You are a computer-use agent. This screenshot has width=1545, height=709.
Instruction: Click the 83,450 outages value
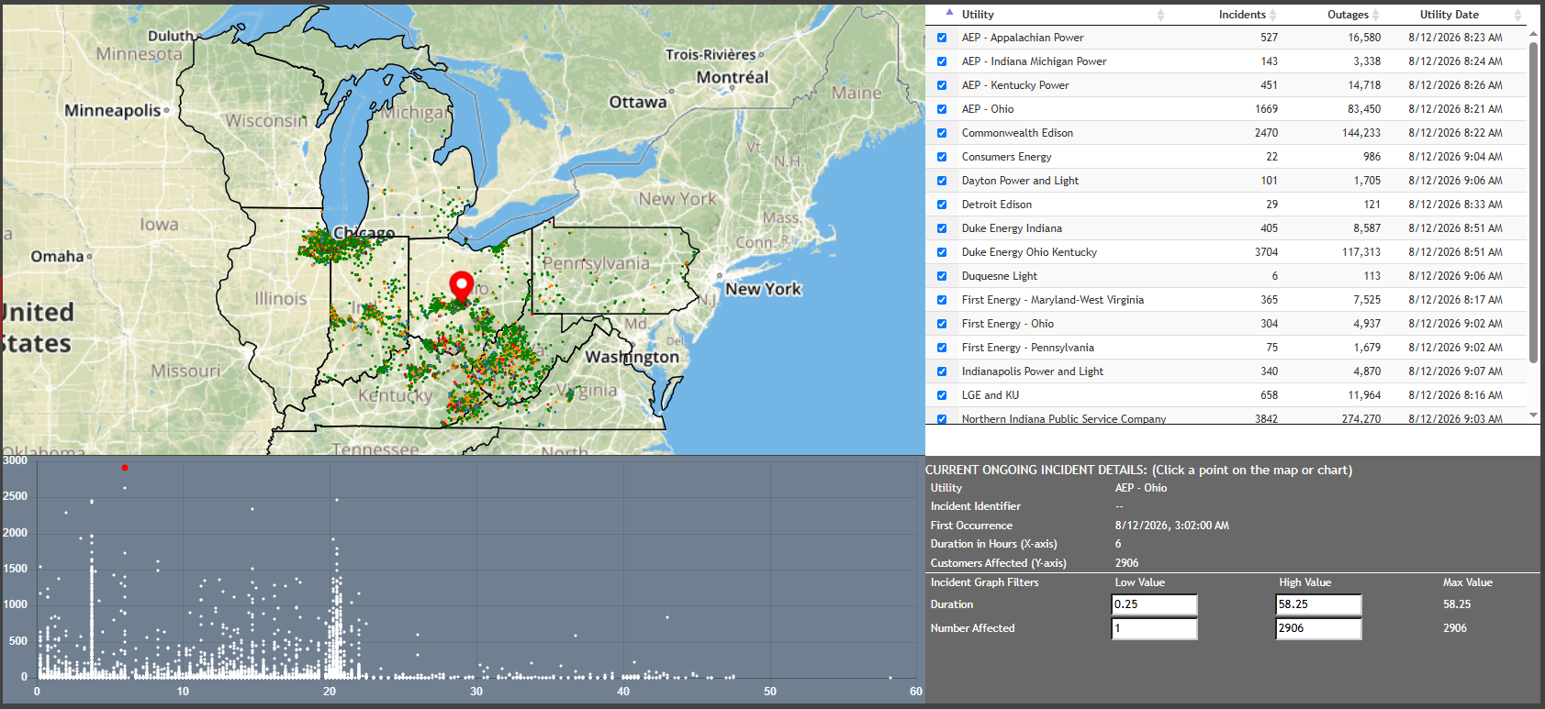pos(1364,109)
